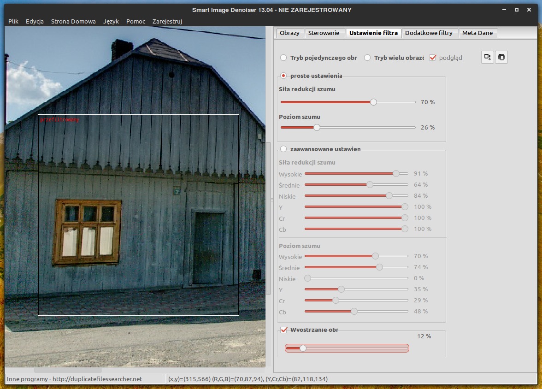Click the Poziom szumu Wysokie slider at 70 %
The width and height of the screenshot is (542, 389).
click(x=375, y=256)
